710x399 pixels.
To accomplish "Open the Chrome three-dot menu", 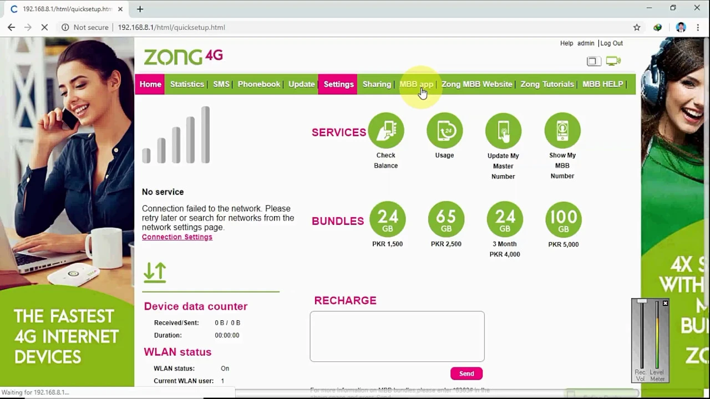I will pyautogui.click(x=698, y=27).
